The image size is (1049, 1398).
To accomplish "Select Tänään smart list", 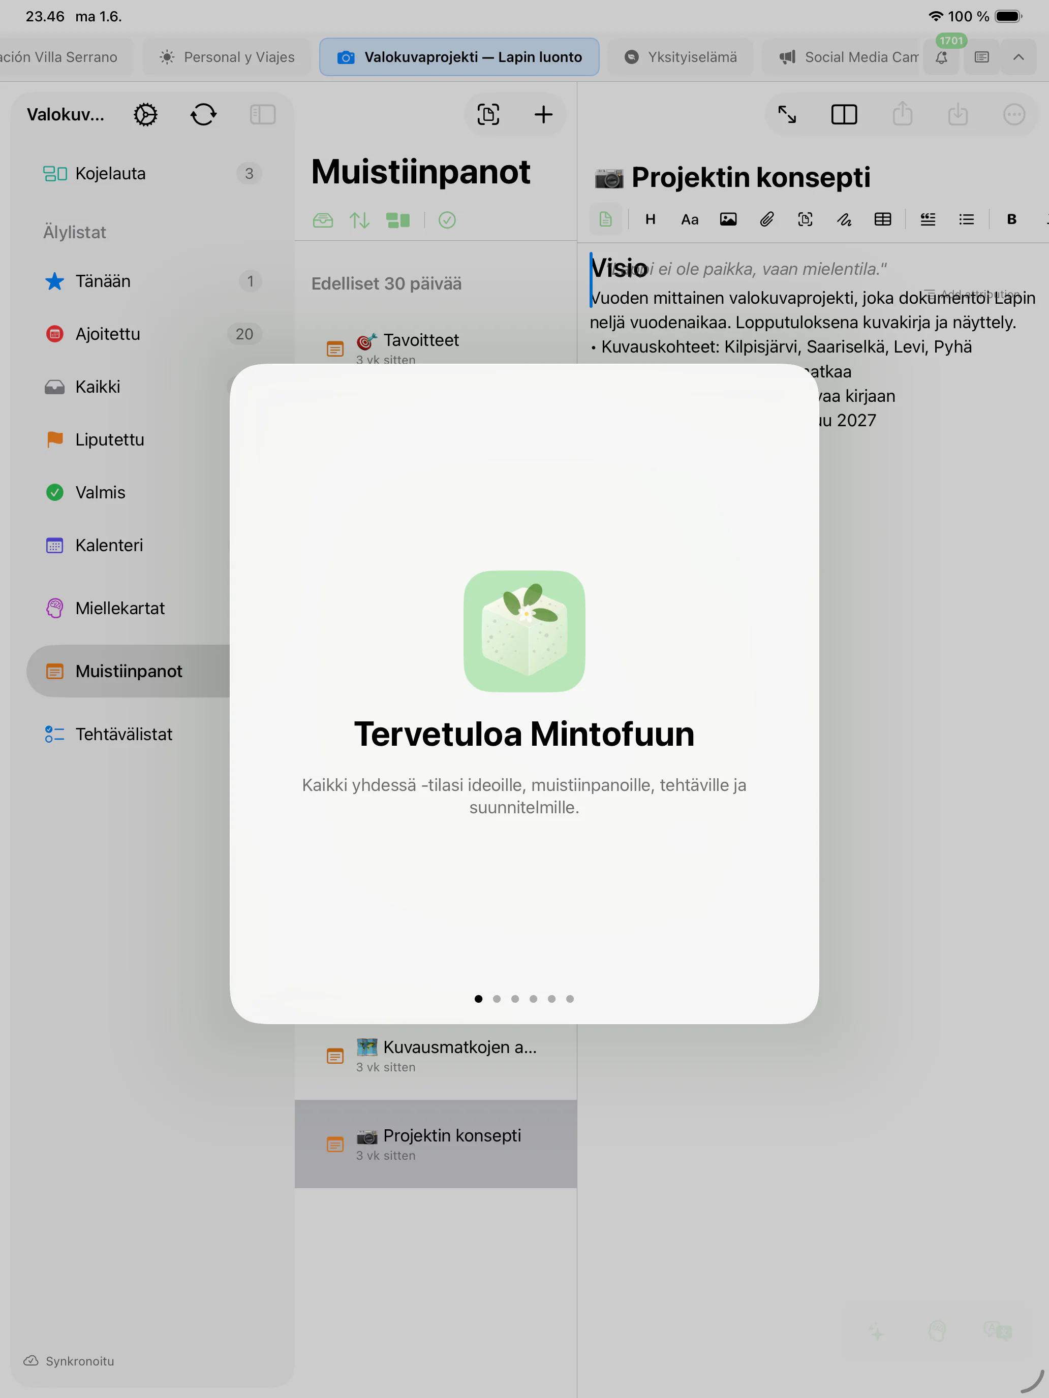I will tap(152, 281).
